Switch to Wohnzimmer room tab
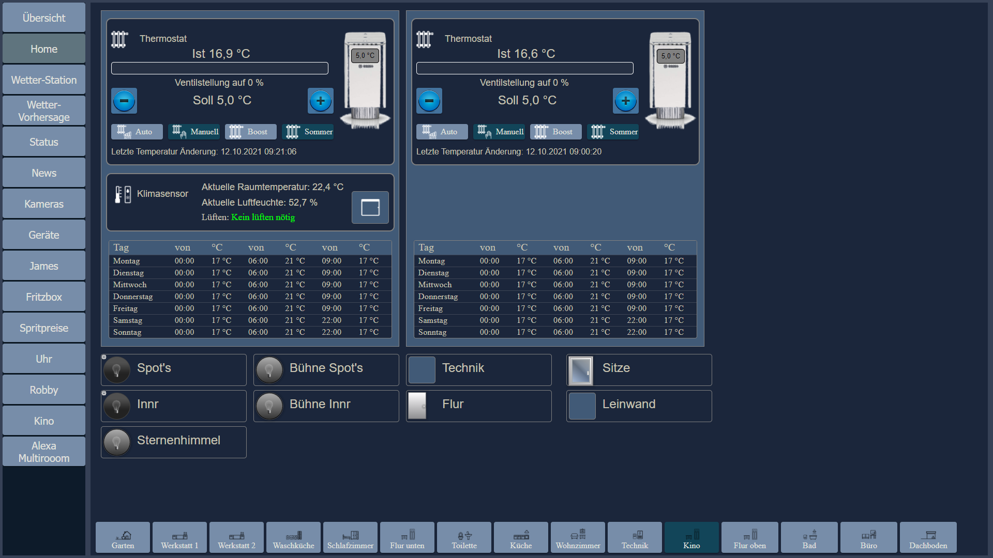This screenshot has height=558, width=993. coord(578,537)
